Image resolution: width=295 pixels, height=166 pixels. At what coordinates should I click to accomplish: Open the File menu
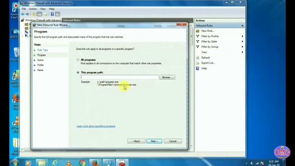pos(24,9)
